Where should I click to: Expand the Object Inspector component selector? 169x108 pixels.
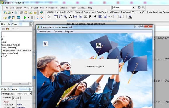tap(30, 93)
